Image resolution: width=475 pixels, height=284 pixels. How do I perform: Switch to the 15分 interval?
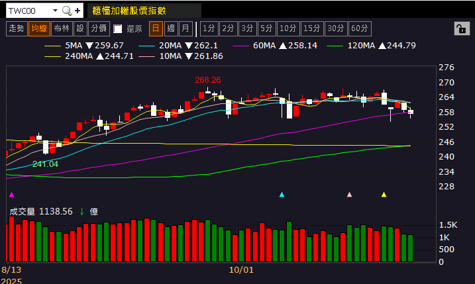coord(312,28)
